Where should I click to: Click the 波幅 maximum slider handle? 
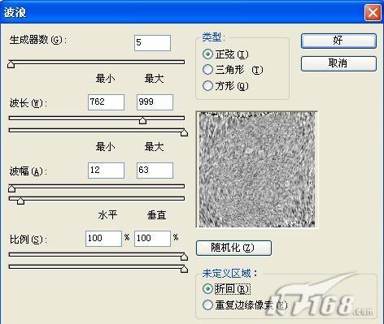[x=20, y=201]
